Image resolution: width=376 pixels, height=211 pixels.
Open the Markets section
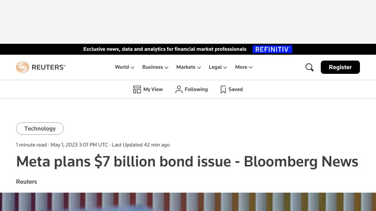(x=186, y=67)
